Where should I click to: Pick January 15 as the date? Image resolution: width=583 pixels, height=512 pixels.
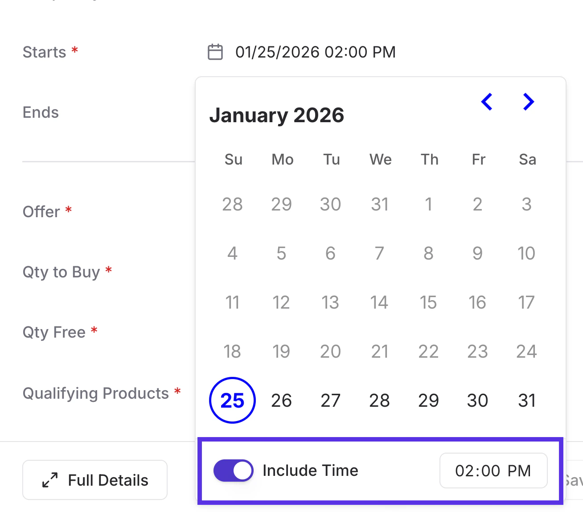428,302
